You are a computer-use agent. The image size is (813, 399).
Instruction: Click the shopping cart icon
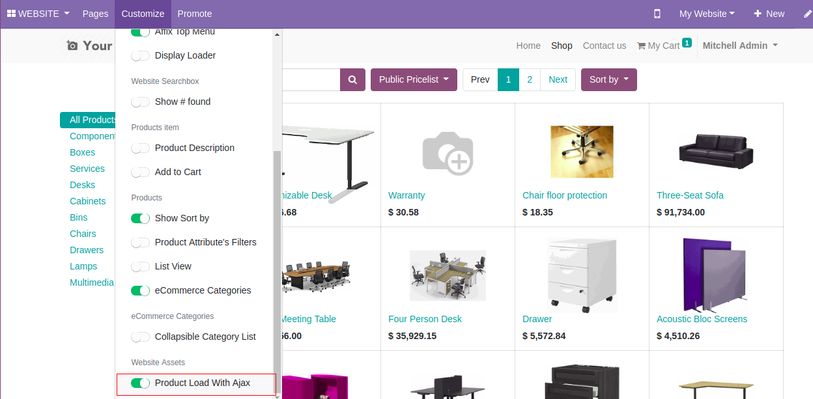[641, 46]
